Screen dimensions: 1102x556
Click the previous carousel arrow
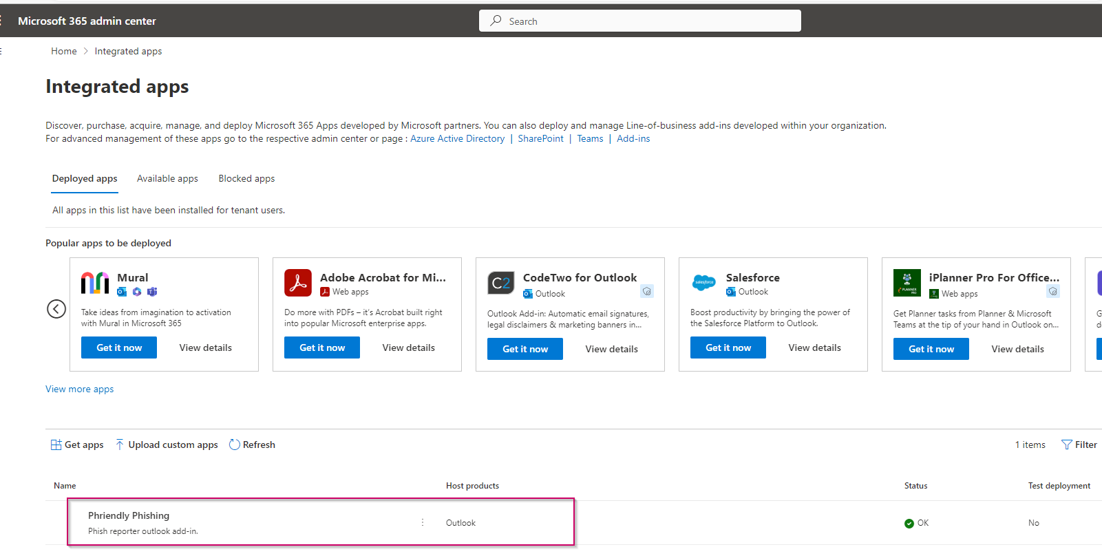(56, 309)
